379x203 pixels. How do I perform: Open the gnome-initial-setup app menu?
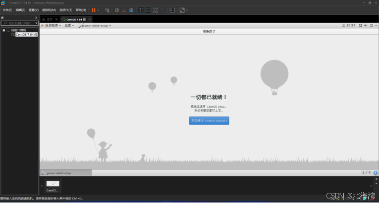click(95, 26)
